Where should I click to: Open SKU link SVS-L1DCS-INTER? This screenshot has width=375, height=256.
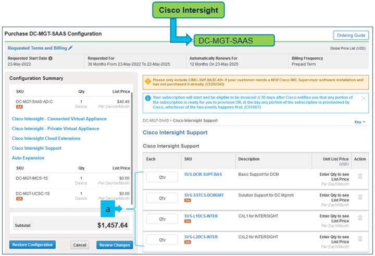tap(201, 216)
